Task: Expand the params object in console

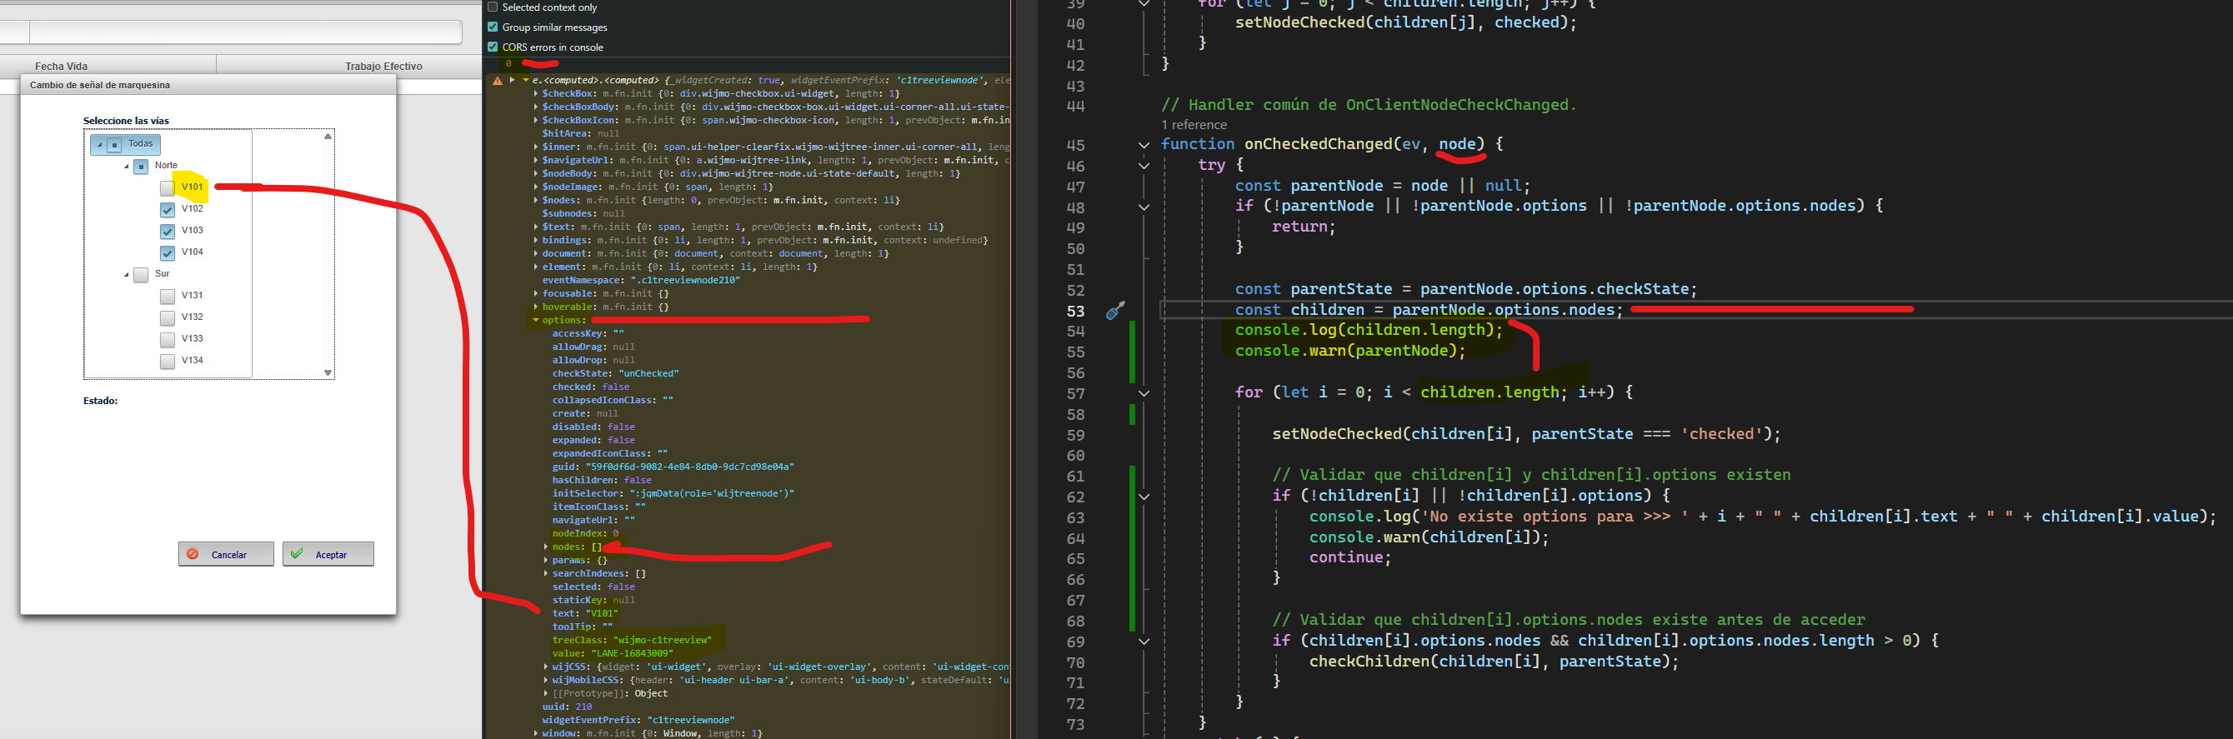Action: (x=546, y=561)
